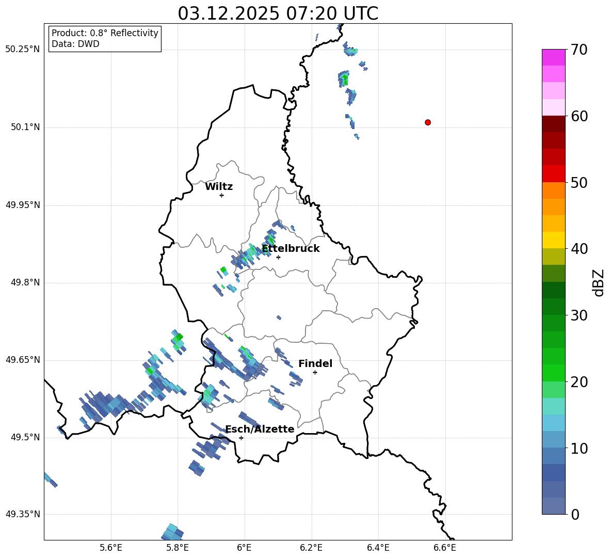The width and height of the screenshot is (611, 558).
Task: Click the radar echo cell at the map's bottom edge
Action: 172,532
